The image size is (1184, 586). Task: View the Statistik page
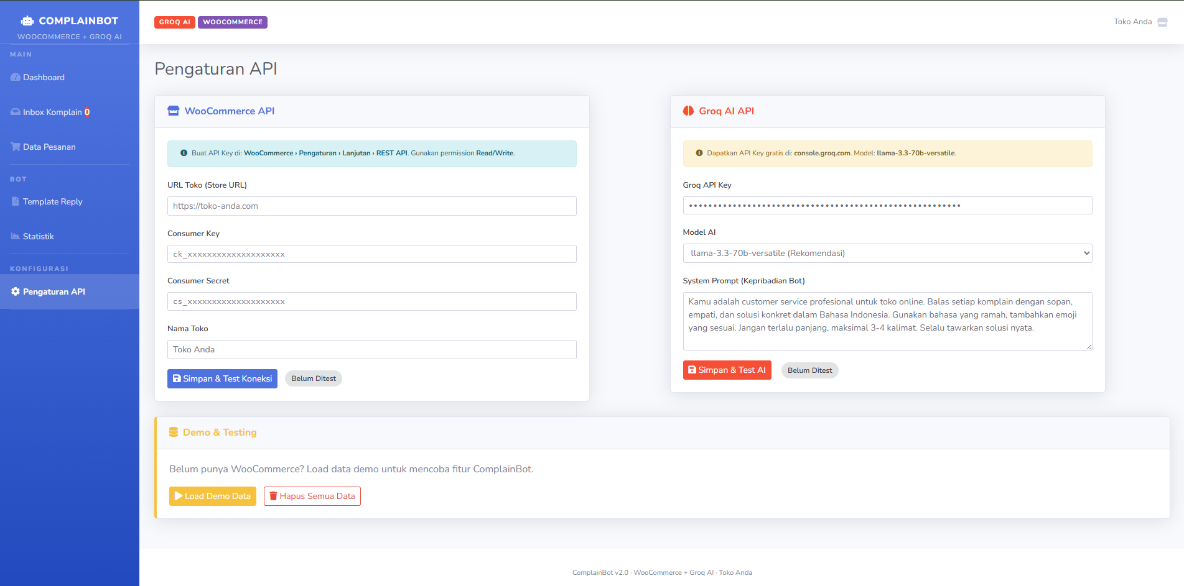pos(70,236)
